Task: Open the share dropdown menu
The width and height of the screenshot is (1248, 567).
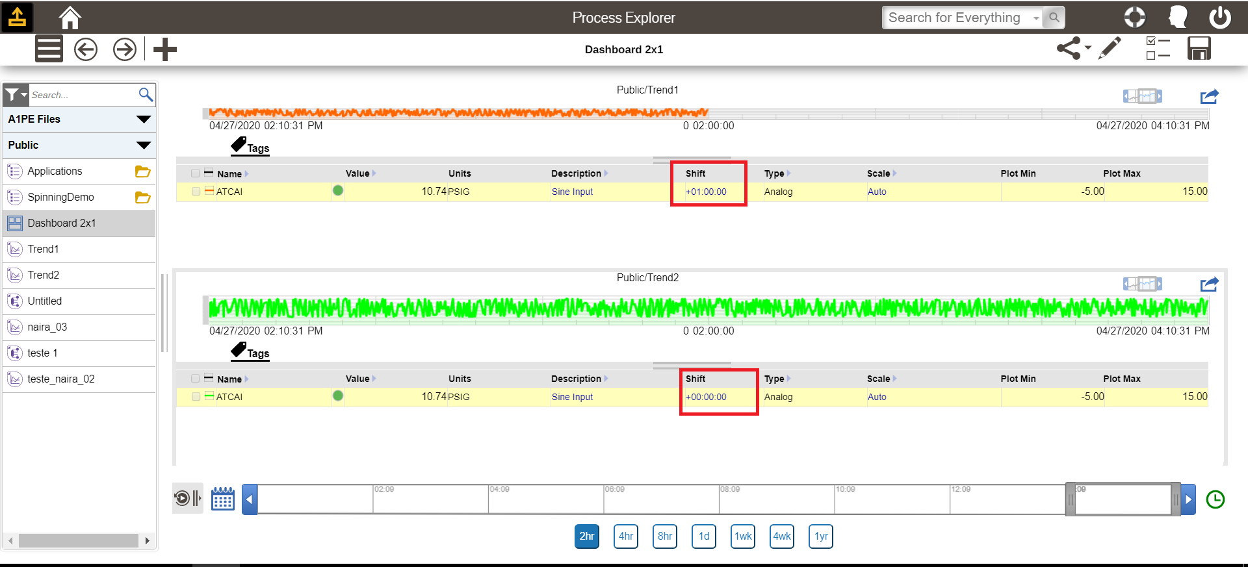Action: point(1073,49)
